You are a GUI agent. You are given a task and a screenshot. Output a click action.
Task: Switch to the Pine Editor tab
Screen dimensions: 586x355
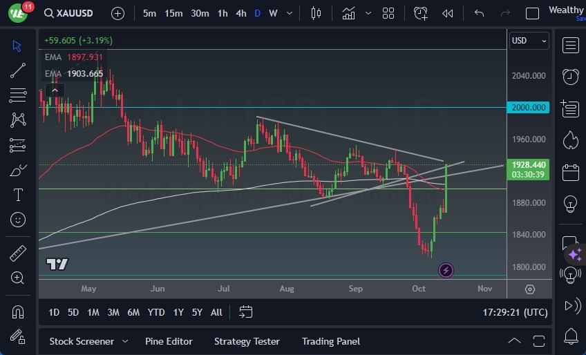point(169,341)
